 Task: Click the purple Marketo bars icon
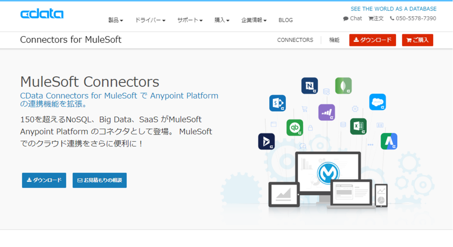[327, 112]
